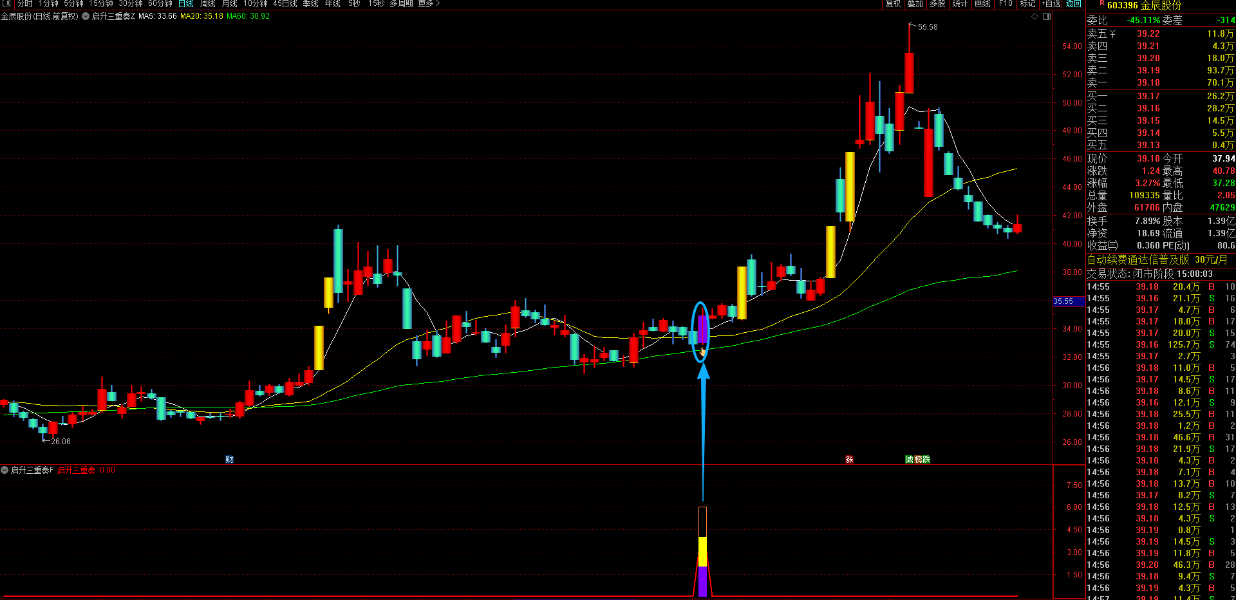
Task: Click the 涨 marker below chart
Action: point(849,459)
